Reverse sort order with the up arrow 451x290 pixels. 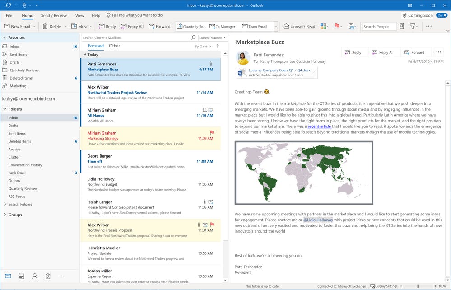coord(218,46)
